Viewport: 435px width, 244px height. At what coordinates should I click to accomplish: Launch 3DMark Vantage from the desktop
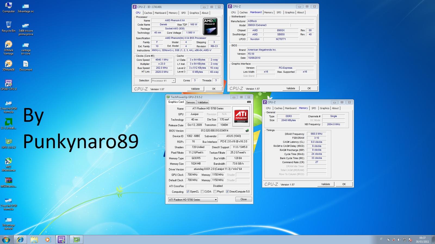[x=8, y=48]
